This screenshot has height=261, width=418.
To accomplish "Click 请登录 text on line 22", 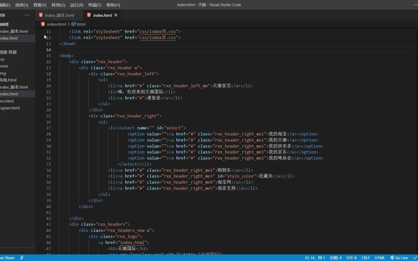I will [x=154, y=98].
